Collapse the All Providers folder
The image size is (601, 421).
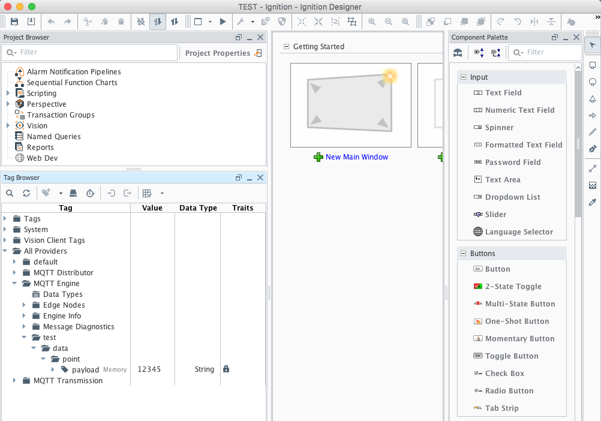coord(5,251)
